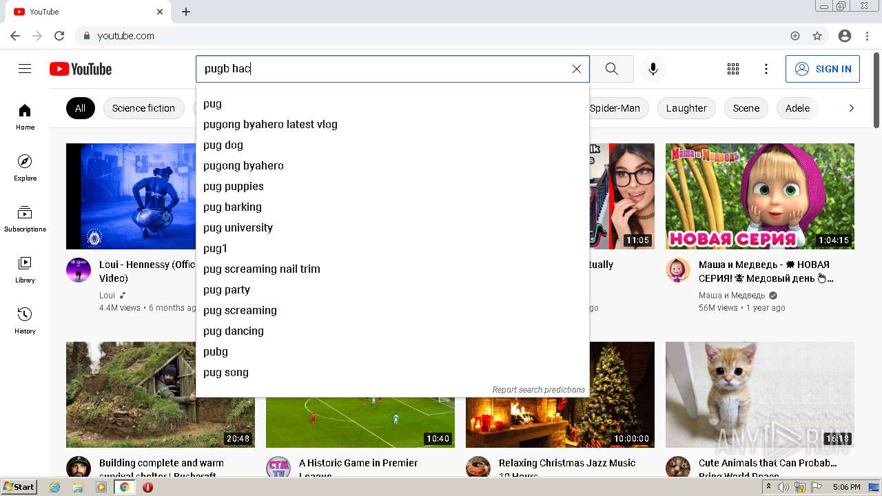Select the 'Science fiction' chip
Screen dimensions: 882x496
pos(143,108)
